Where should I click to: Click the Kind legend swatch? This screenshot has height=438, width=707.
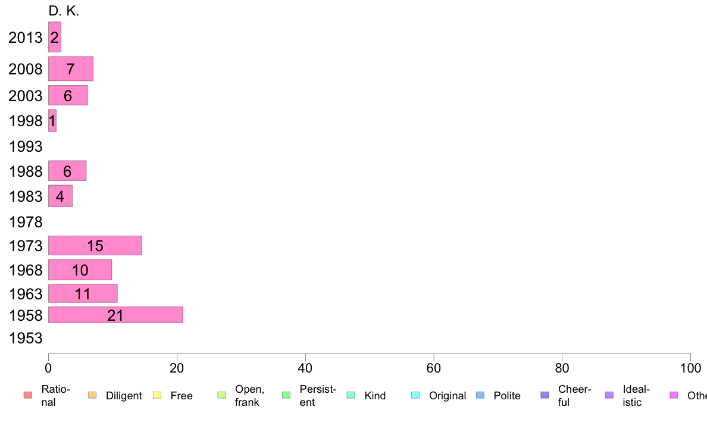click(351, 395)
